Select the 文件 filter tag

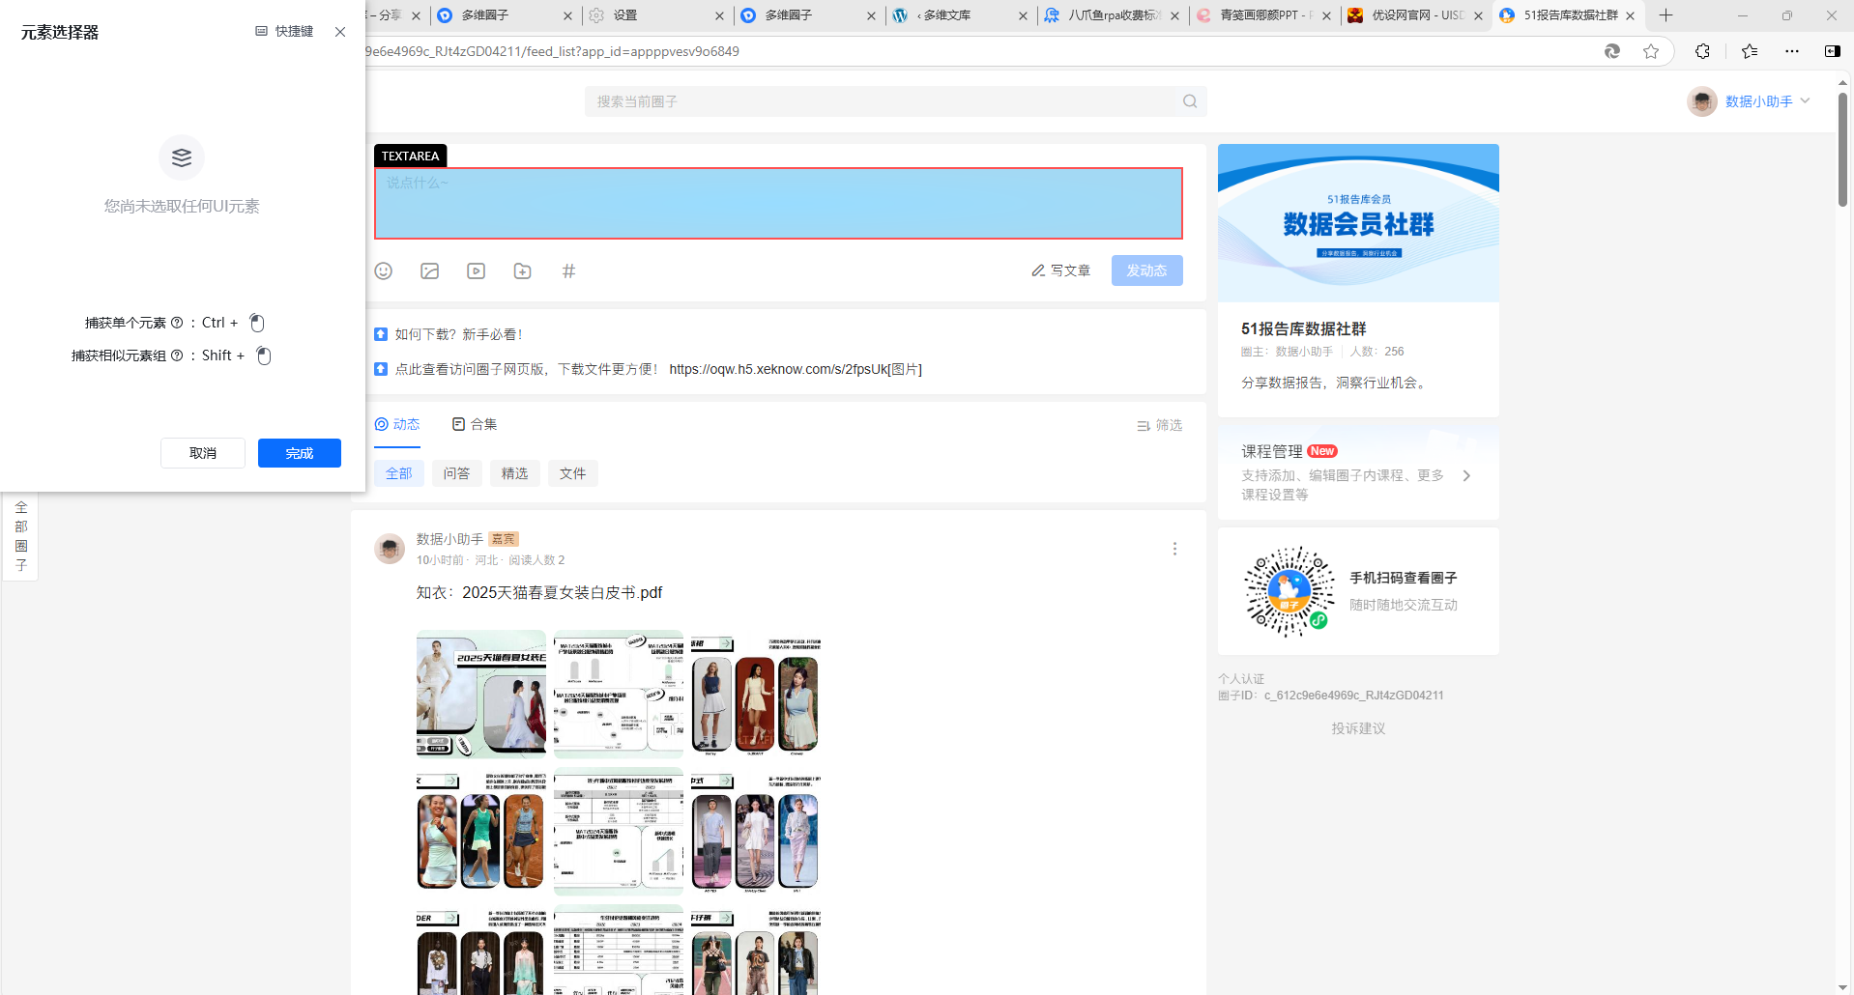pos(573,473)
